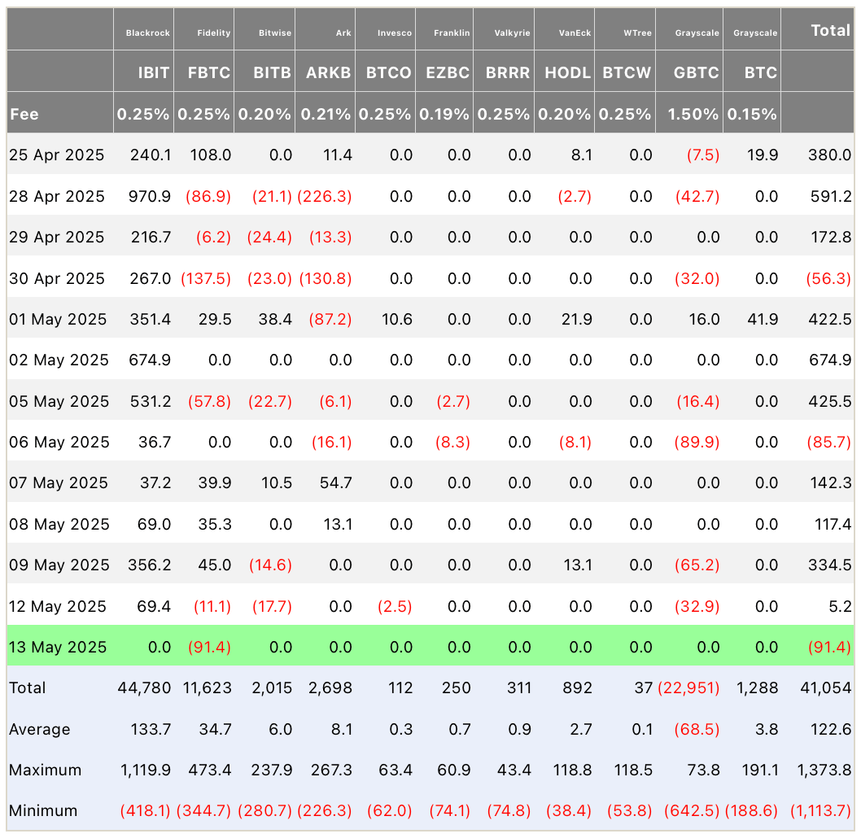Click the Blackrock issuer header

[x=148, y=33]
